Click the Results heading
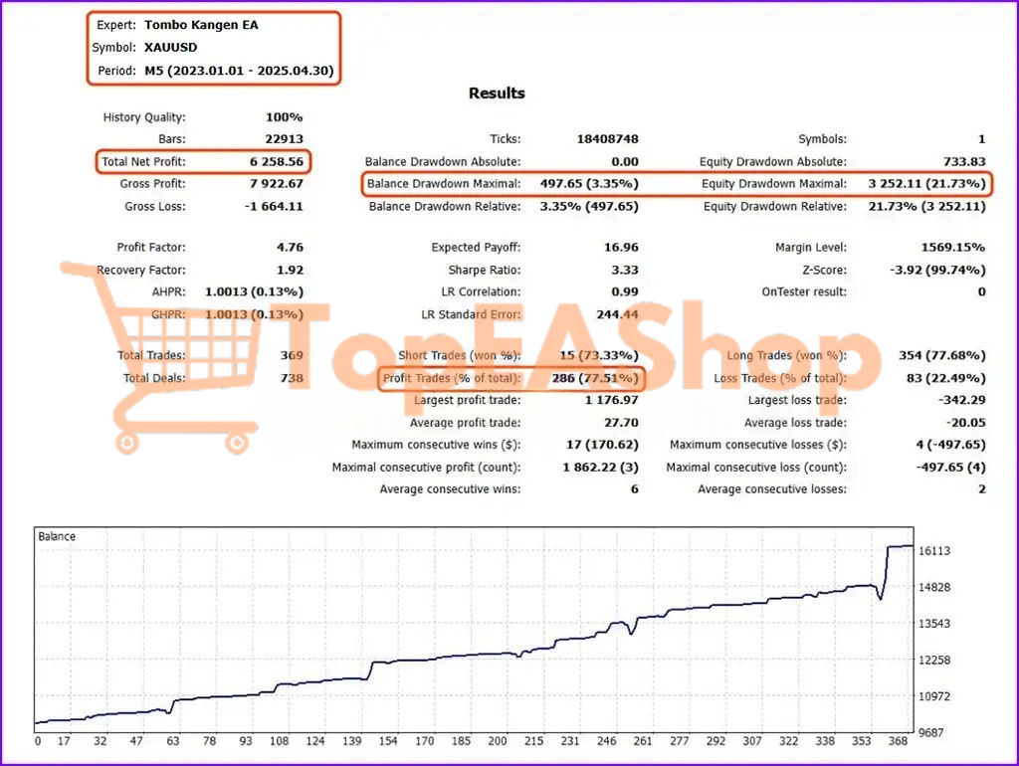 [497, 93]
